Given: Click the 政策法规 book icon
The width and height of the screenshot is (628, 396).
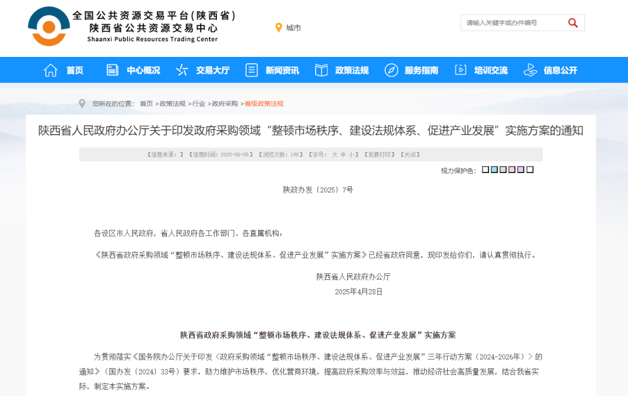Looking at the screenshot, I should click(x=321, y=70).
